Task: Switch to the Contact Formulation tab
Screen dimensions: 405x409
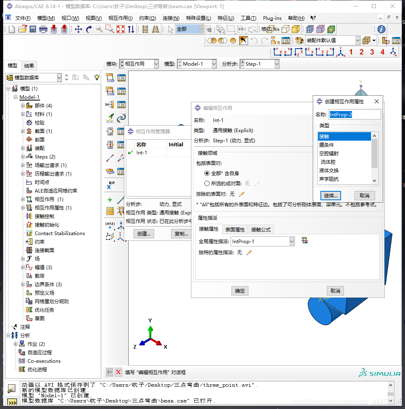Action: 261,229
